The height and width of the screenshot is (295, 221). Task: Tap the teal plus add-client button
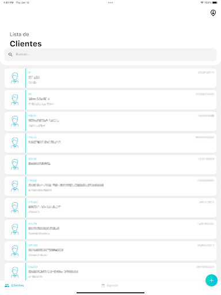pyautogui.click(x=211, y=280)
